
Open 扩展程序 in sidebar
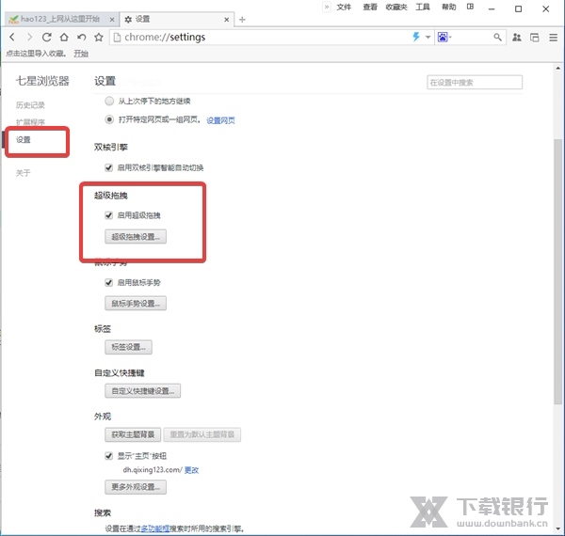pos(30,122)
